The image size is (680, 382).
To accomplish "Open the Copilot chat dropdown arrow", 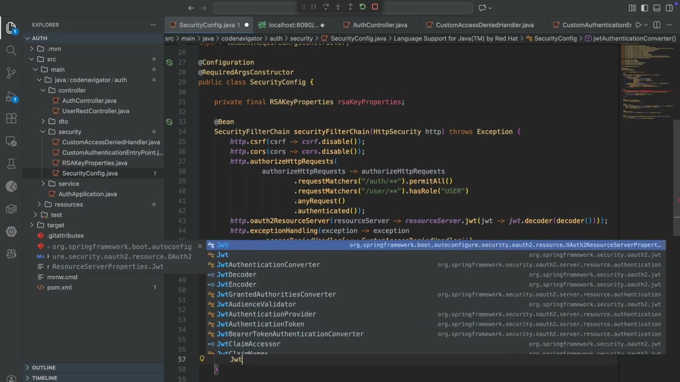I will [x=490, y=7].
